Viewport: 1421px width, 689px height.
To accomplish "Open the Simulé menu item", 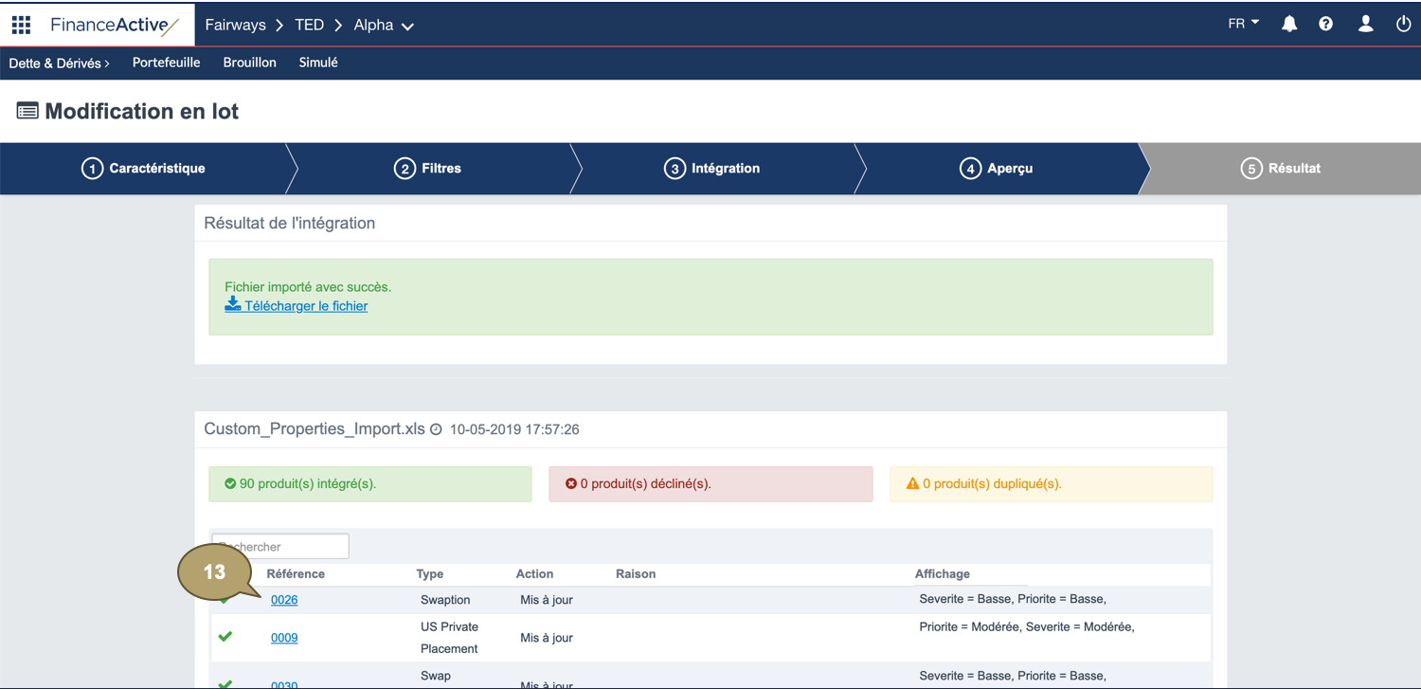I will pyautogui.click(x=318, y=63).
